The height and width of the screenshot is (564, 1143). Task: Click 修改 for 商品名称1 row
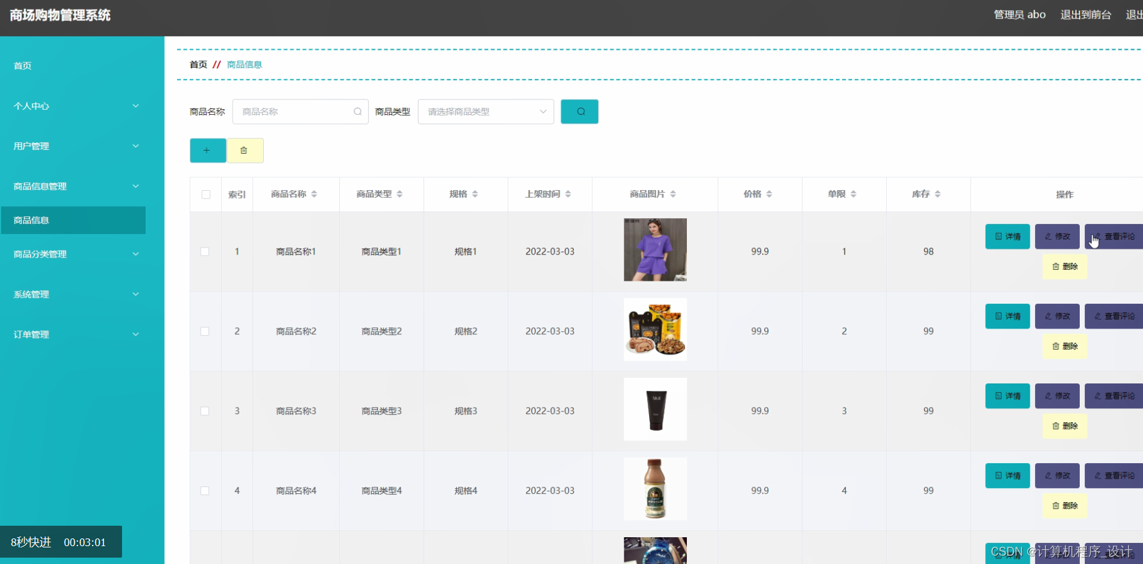pyautogui.click(x=1057, y=237)
